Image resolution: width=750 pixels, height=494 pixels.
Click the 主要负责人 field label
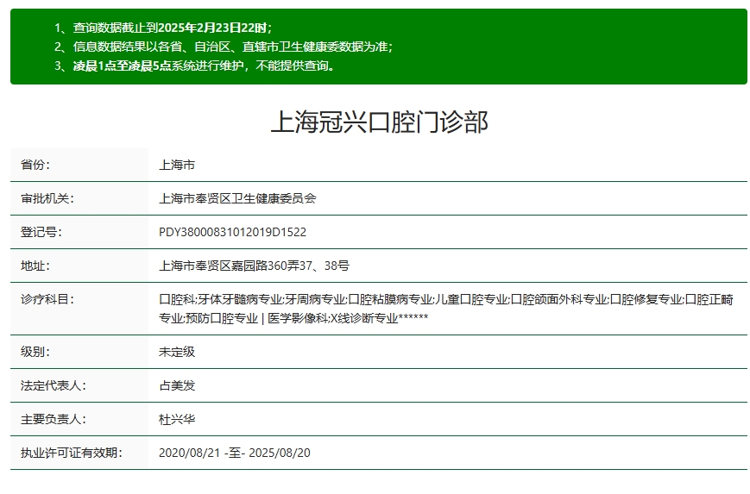pos(54,419)
